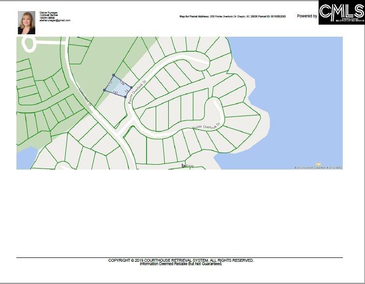The height and width of the screenshot is (284, 365).
Task: Click the '141' parcel dimension label
Action: coord(115,92)
